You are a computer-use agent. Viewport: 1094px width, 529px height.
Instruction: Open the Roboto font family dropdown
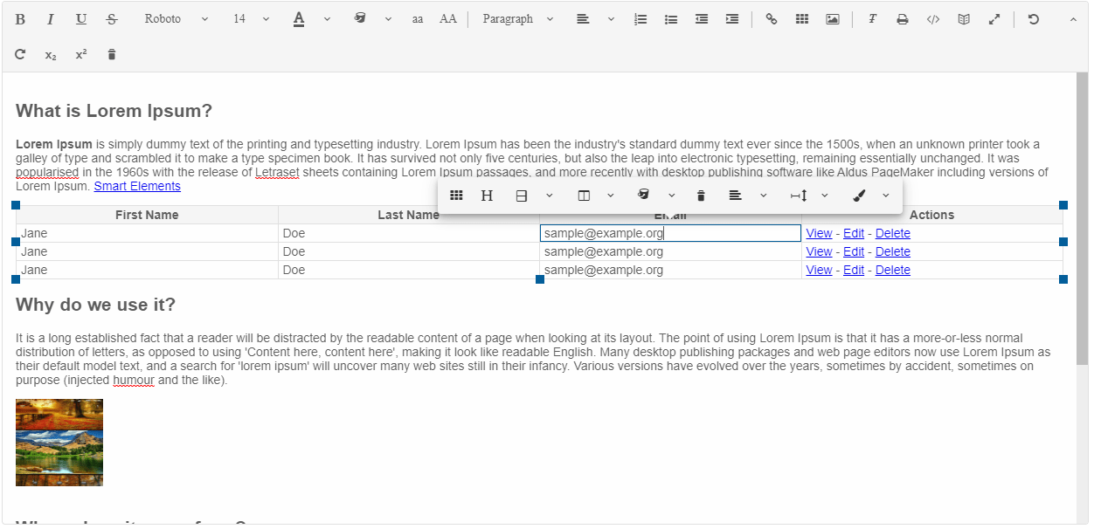pyautogui.click(x=175, y=18)
